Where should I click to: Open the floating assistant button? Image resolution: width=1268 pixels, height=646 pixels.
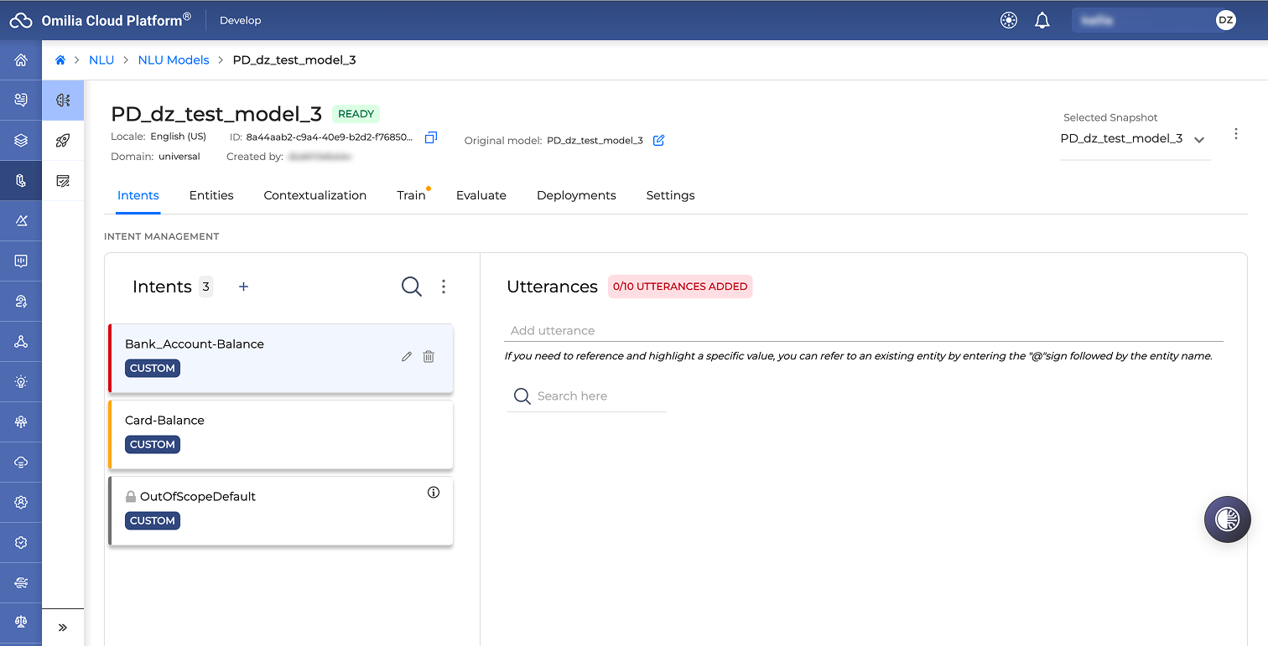pos(1228,519)
